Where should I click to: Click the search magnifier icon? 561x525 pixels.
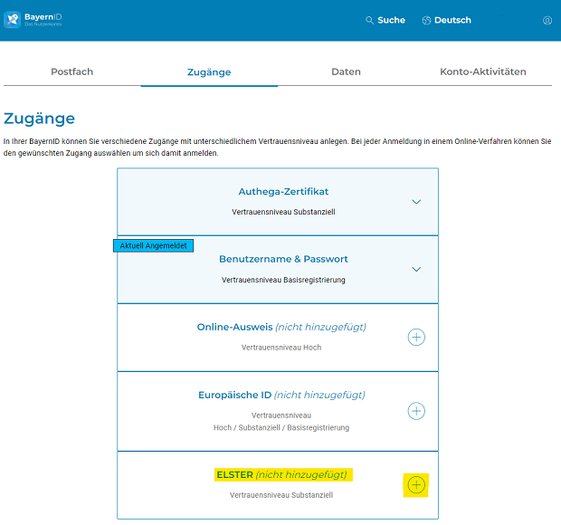[369, 20]
